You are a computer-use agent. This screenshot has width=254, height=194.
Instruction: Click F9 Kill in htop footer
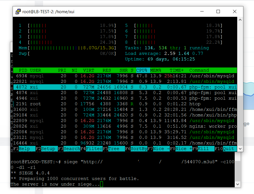click(203, 149)
